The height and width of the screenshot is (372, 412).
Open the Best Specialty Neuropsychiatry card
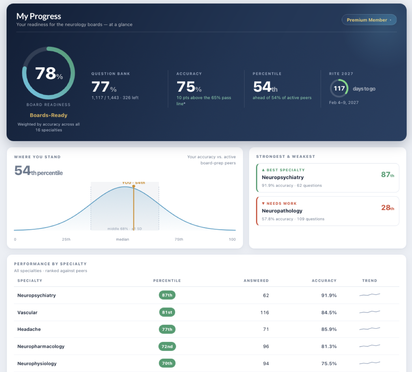coord(328,178)
